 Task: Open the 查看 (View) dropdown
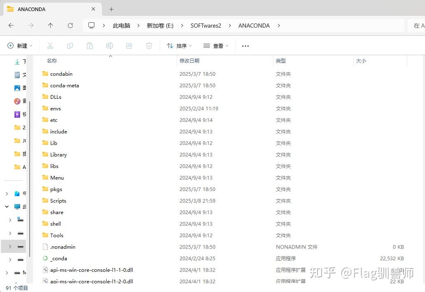216,46
